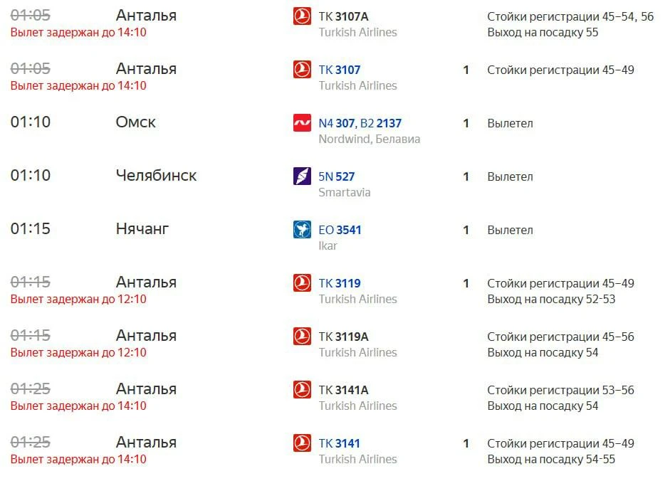The image size is (670, 481).
Task: Open flight link N4 307
Action: point(336,124)
